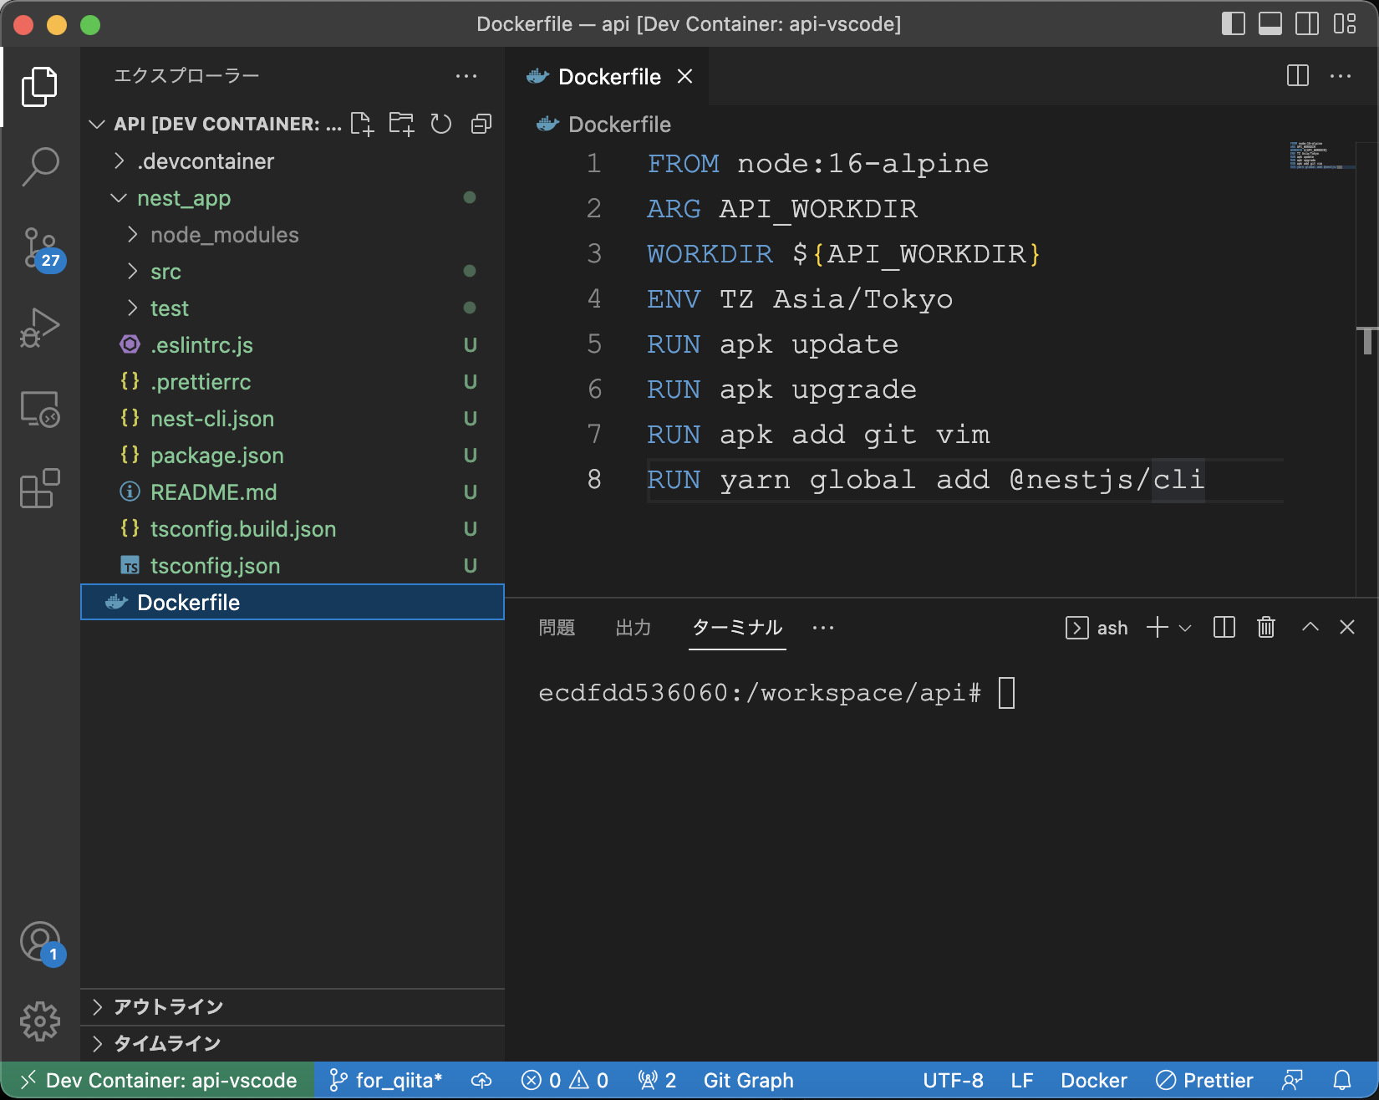Expand the node_modules folder

point(293,235)
